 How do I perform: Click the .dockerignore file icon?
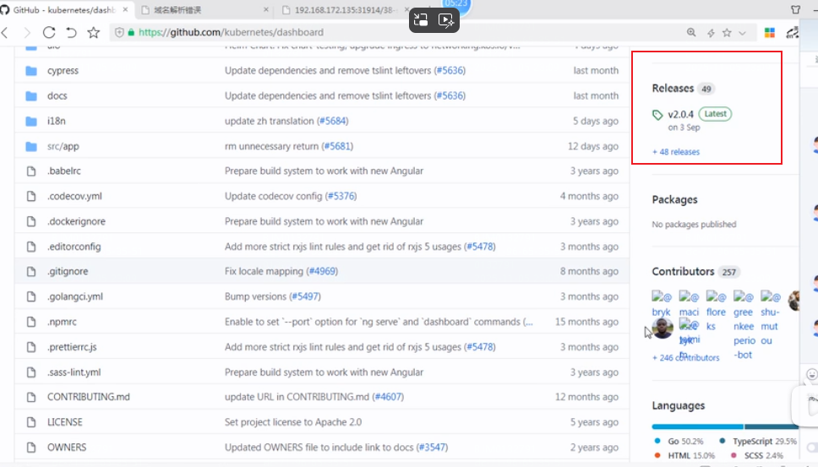(31, 221)
